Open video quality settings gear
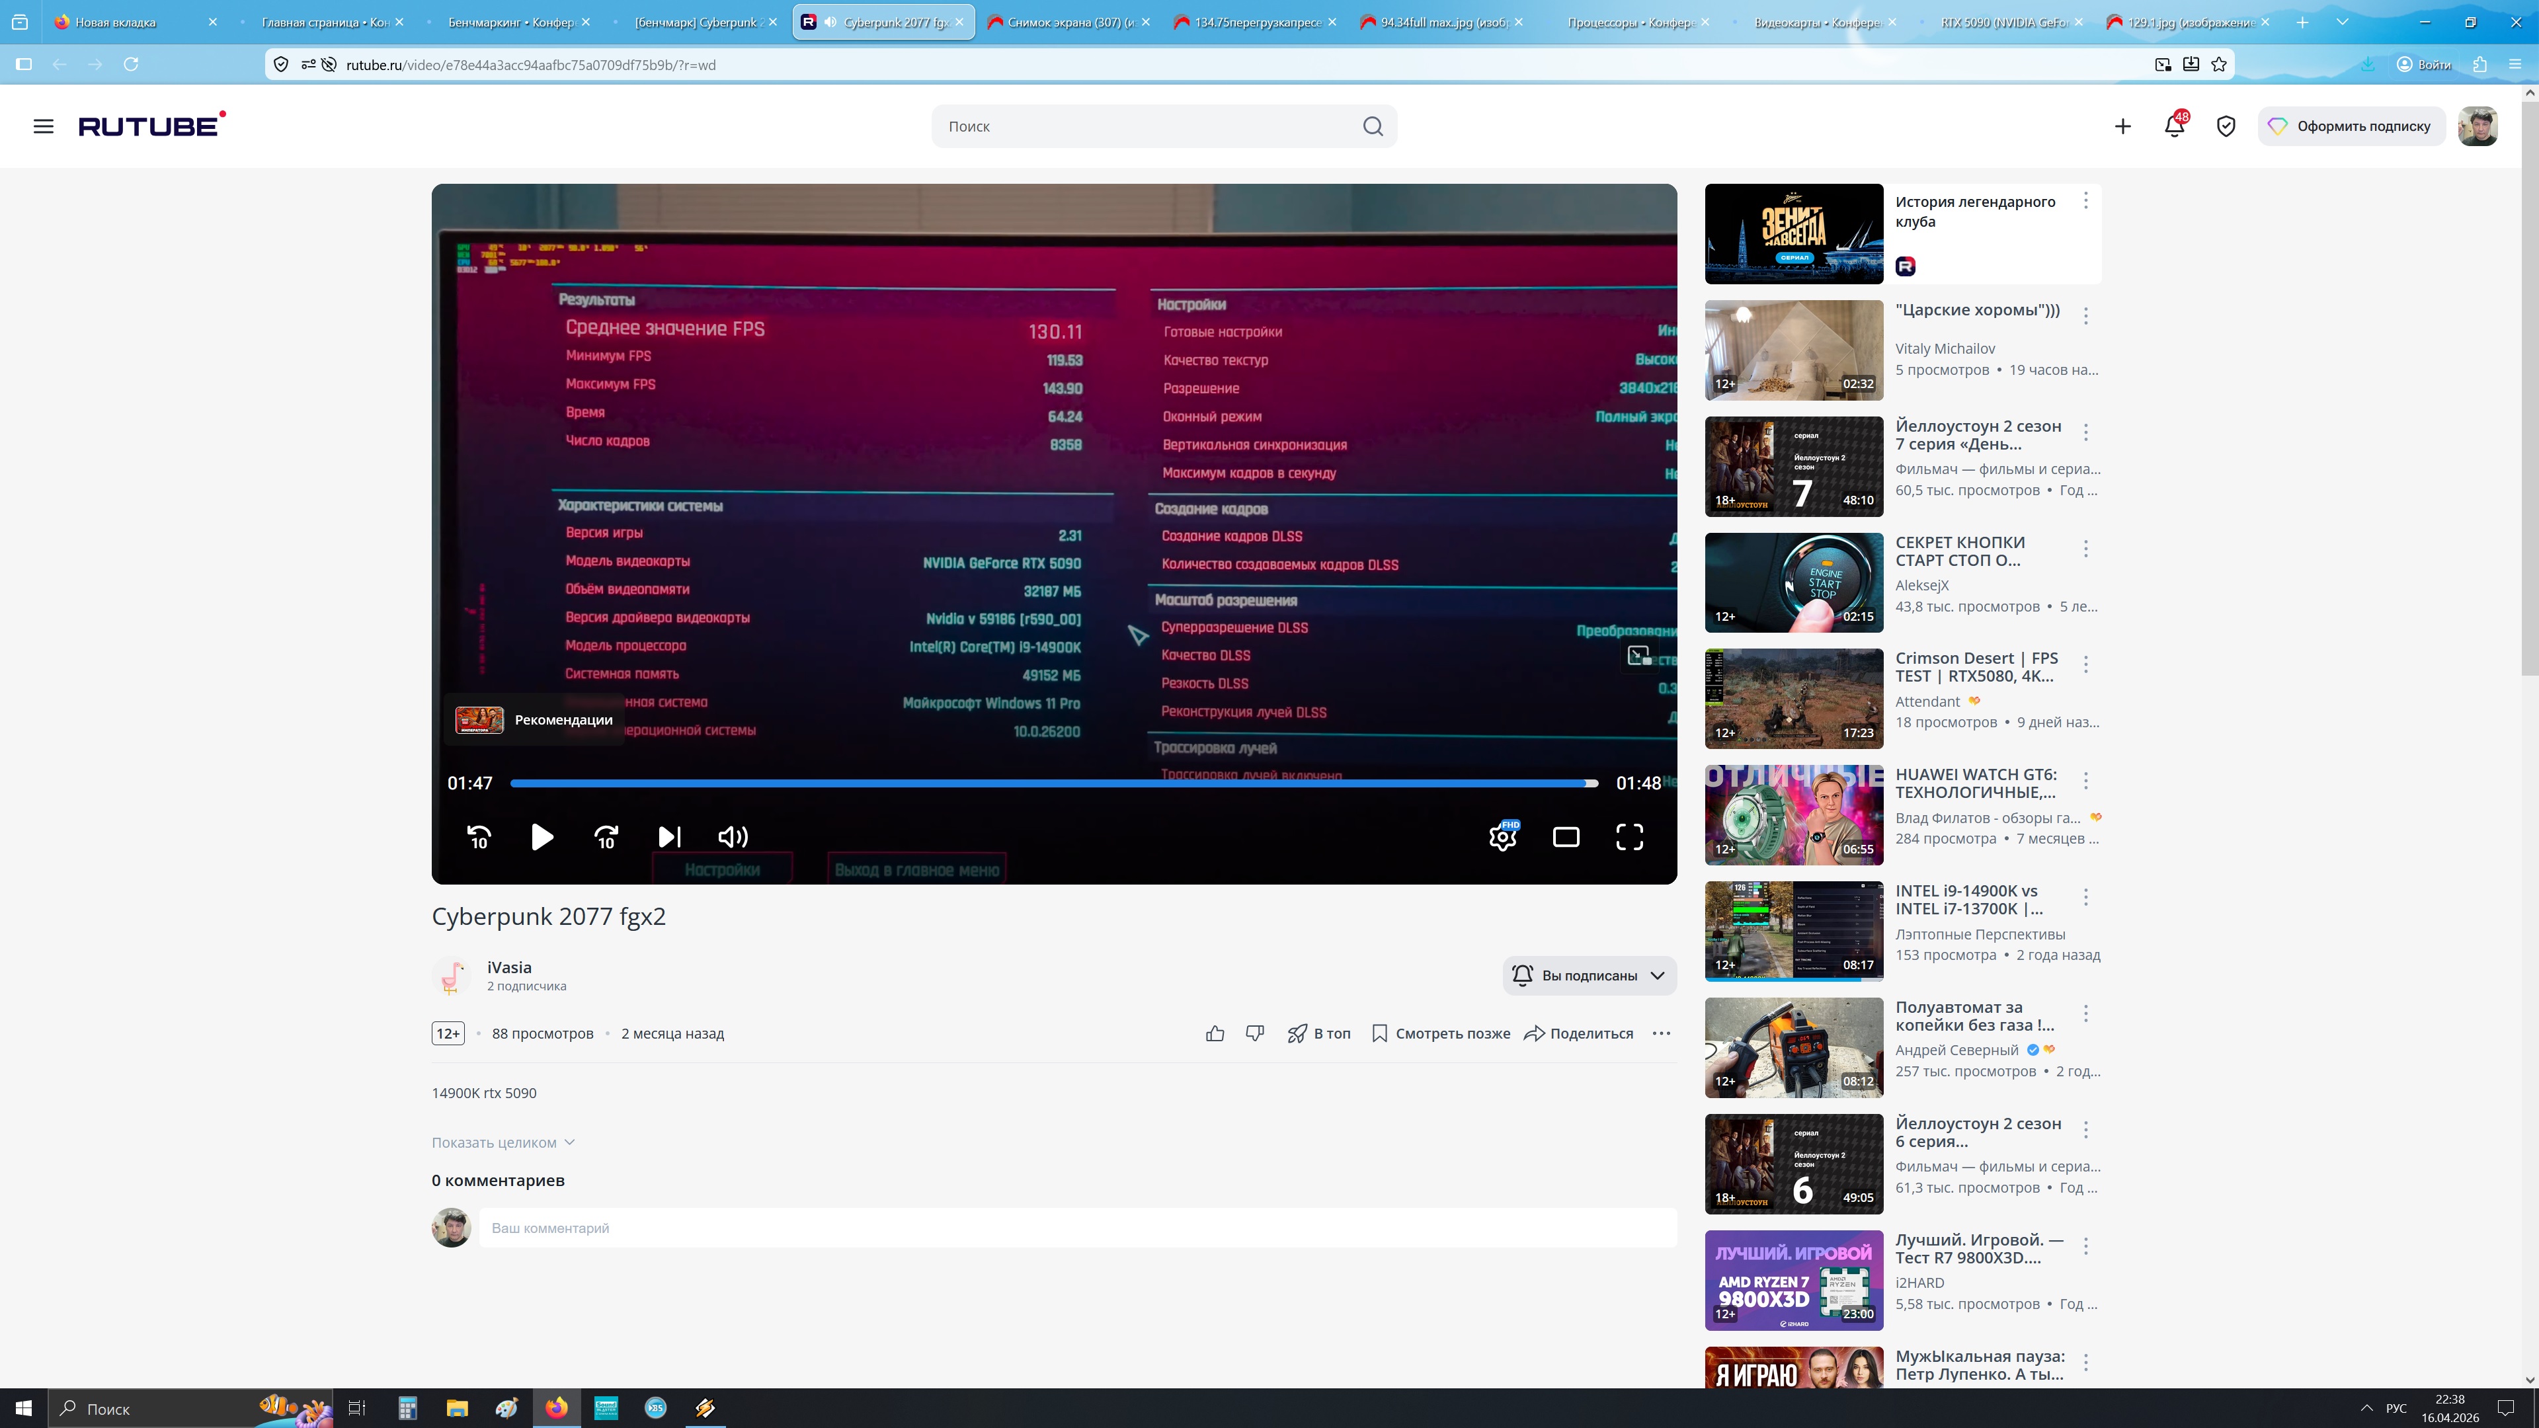Image resolution: width=2539 pixels, height=1428 pixels. [x=1502, y=838]
